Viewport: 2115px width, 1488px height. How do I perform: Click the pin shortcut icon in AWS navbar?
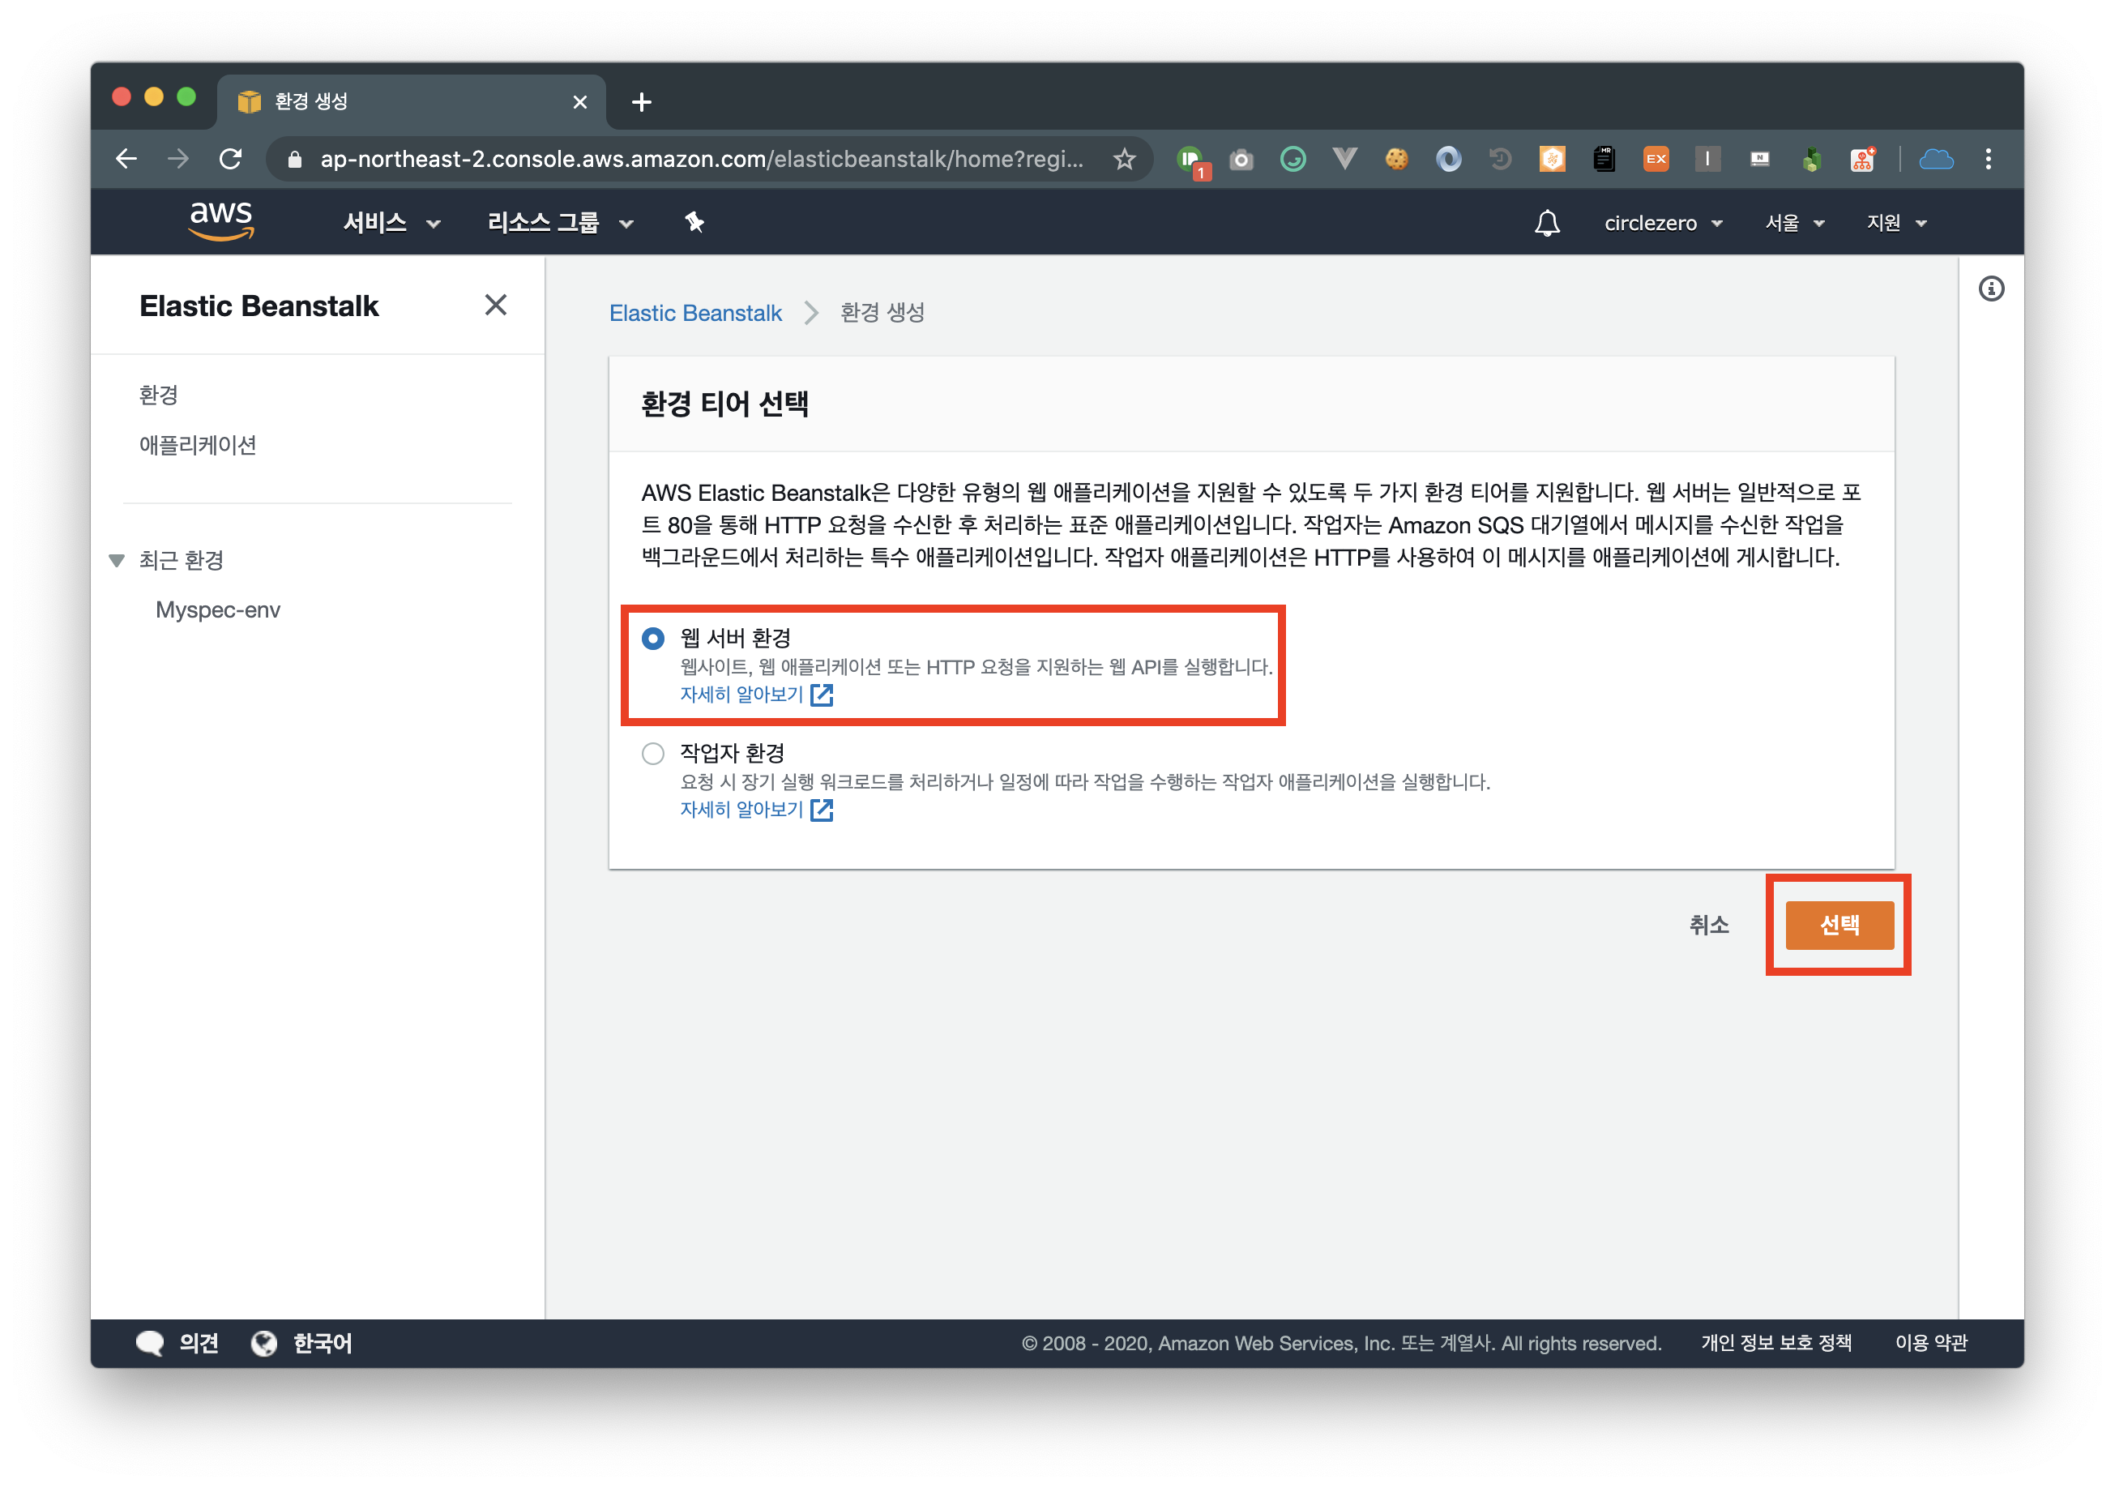point(694,222)
